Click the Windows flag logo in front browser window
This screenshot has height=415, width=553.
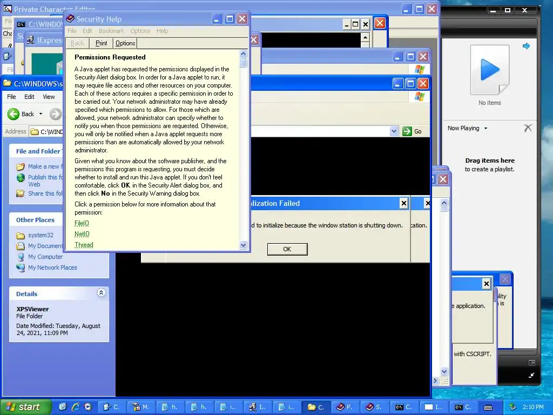420,96
